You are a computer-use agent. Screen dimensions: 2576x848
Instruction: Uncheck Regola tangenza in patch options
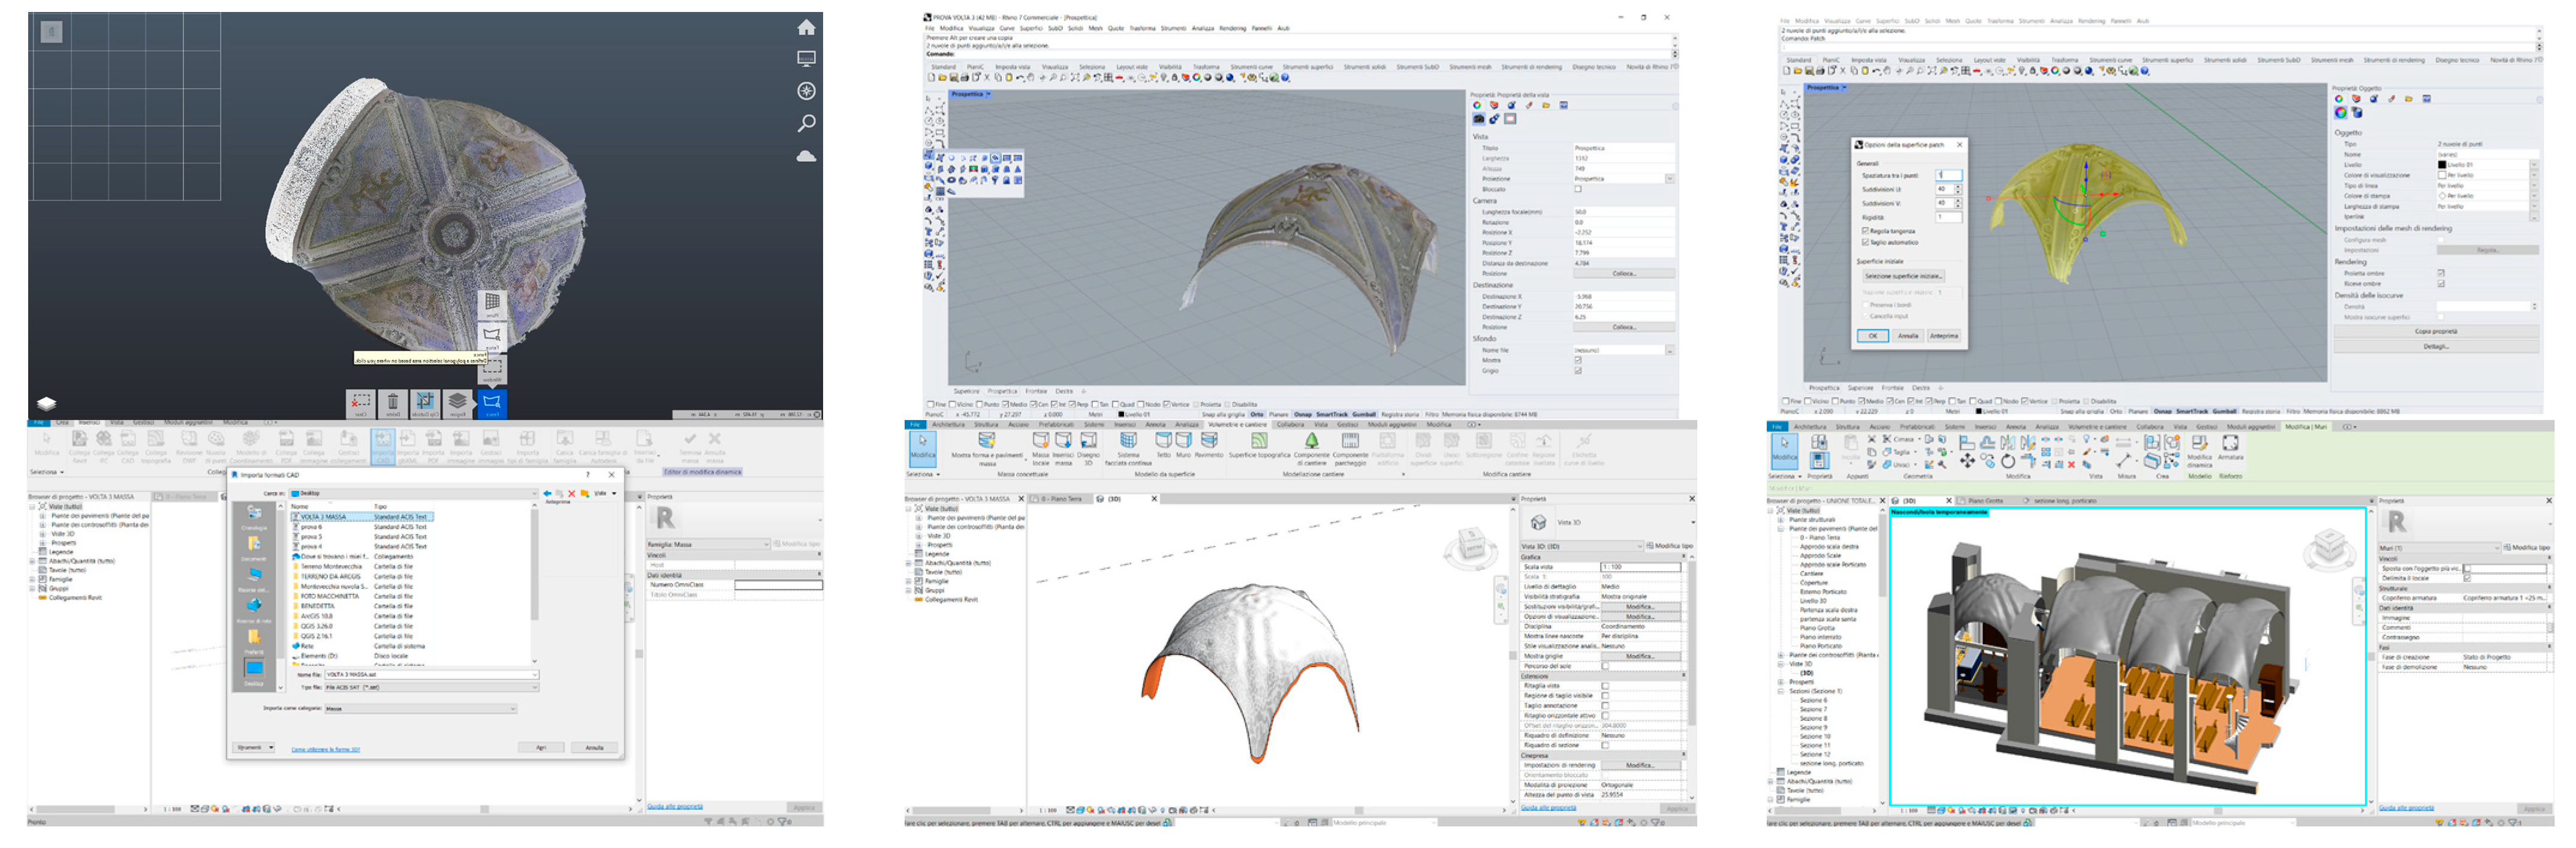pyautogui.click(x=1864, y=231)
